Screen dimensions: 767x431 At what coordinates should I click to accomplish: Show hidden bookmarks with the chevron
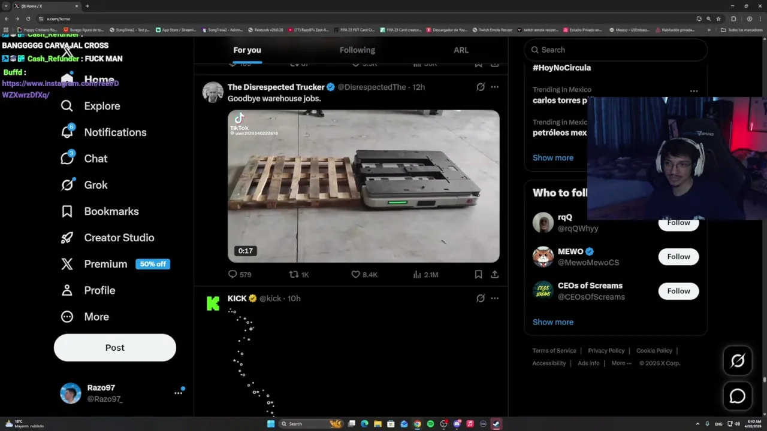tap(709, 30)
